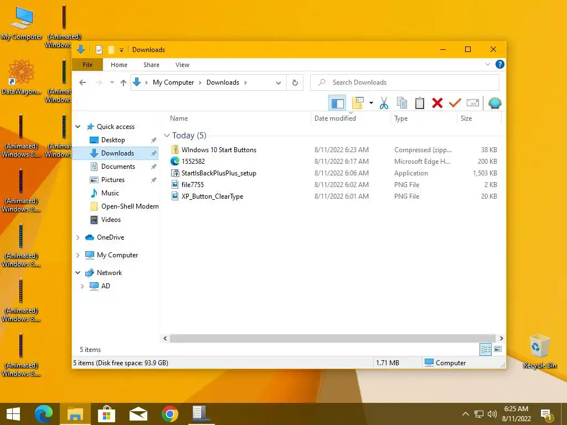Open the folder options dropdown arrow in toolbar
Image resolution: width=567 pixels, height=425 pixels.
click(371, 103)
